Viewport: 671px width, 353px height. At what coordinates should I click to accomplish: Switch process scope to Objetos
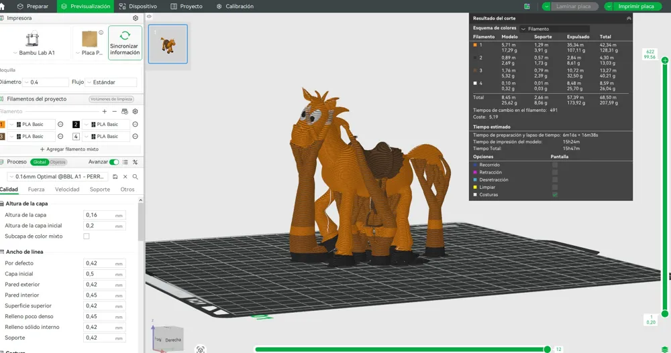58,162
